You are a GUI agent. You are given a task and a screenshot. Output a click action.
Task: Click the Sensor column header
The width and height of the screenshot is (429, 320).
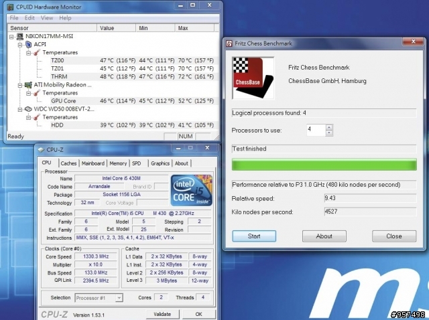tap(52, 28)
